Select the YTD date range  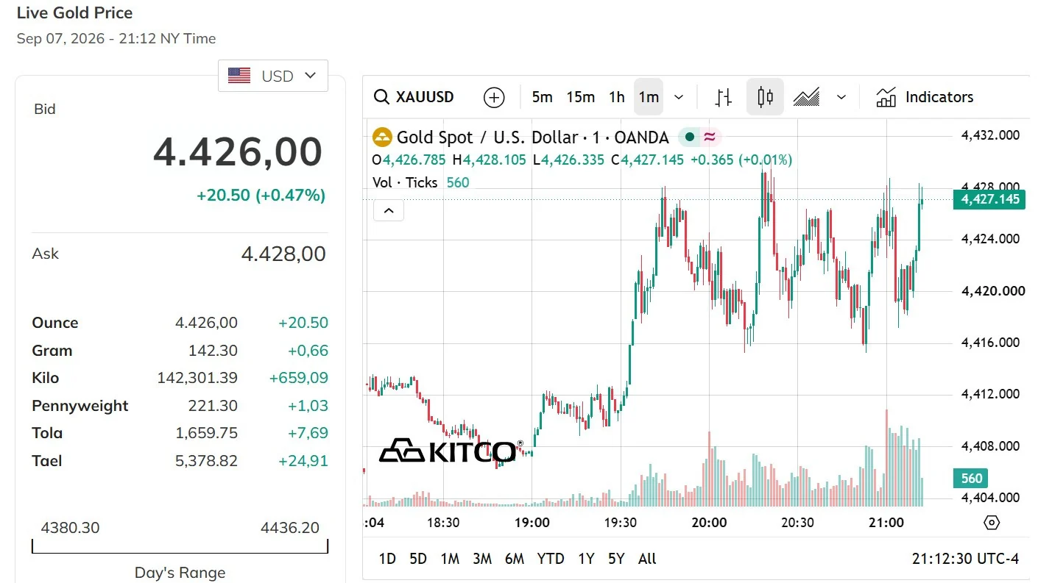tap(551, 559)
